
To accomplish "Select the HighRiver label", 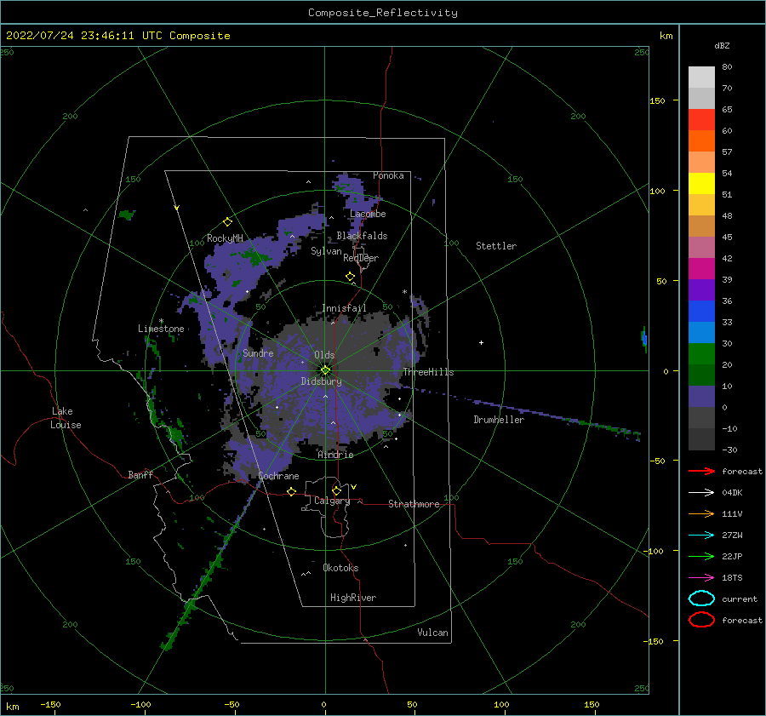I will click(x=353, y=598).
